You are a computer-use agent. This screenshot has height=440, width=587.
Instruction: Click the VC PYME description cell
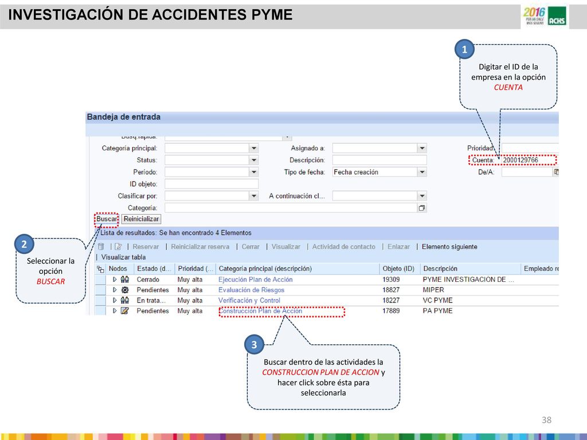click(437, 300)
